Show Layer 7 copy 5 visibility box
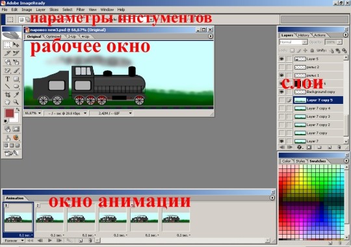The width and height of the screenshot is (351, 247). (x=281, y=100)
